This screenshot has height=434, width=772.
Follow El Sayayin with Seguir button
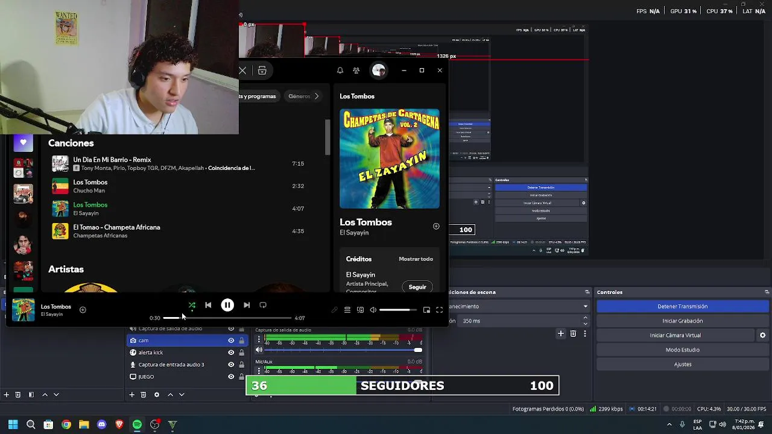pyautogui.click(x=417, y=287)
